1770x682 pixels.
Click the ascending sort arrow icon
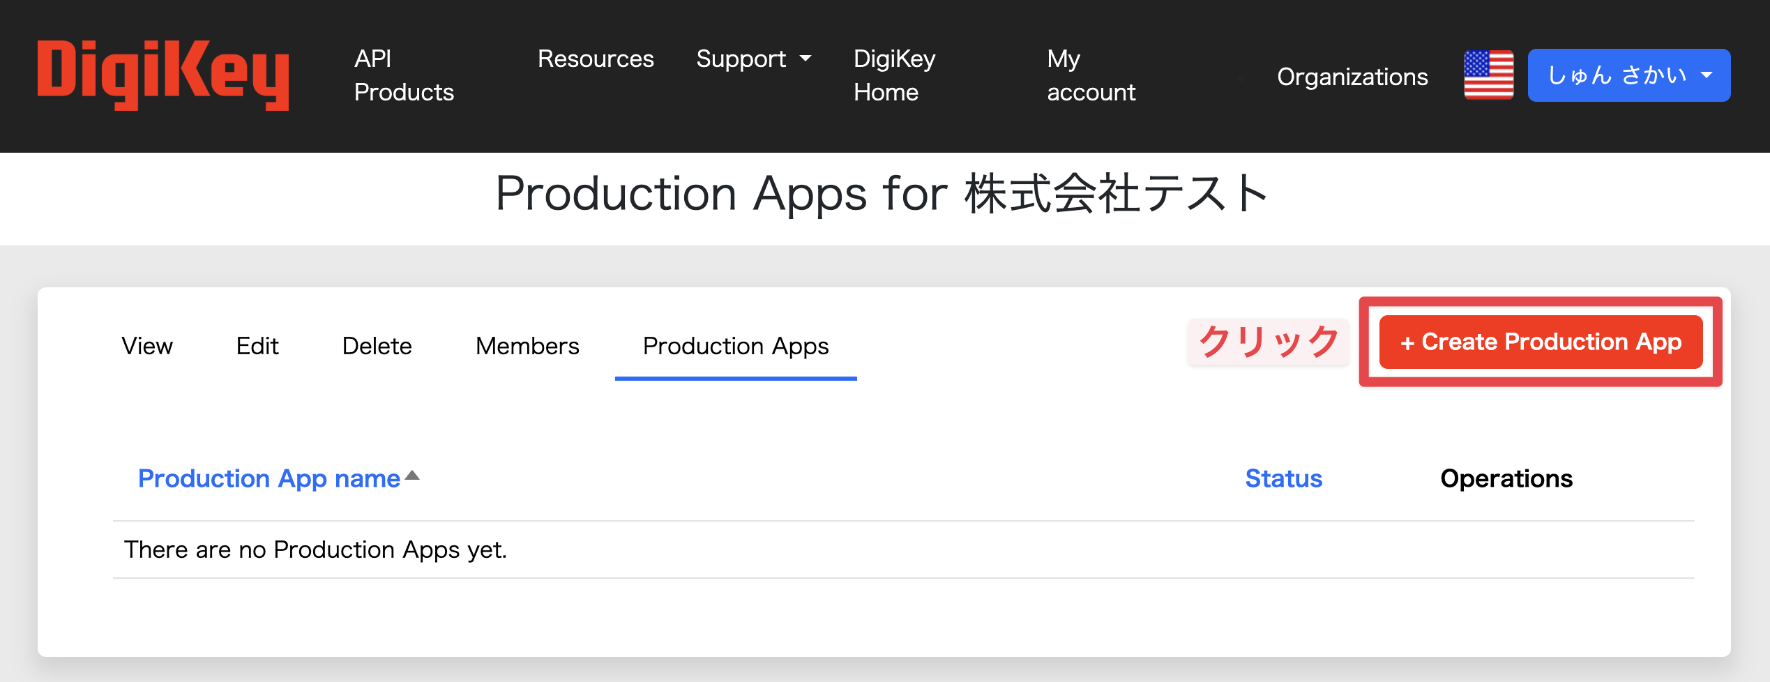pyautogui.click(x=412, y=476)
